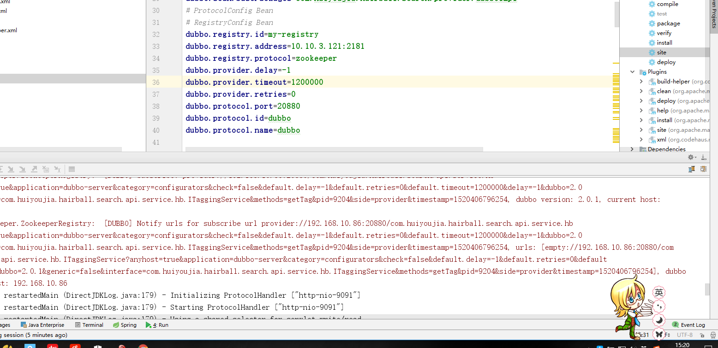Click the run to cursor icon

tap(57, 169)
